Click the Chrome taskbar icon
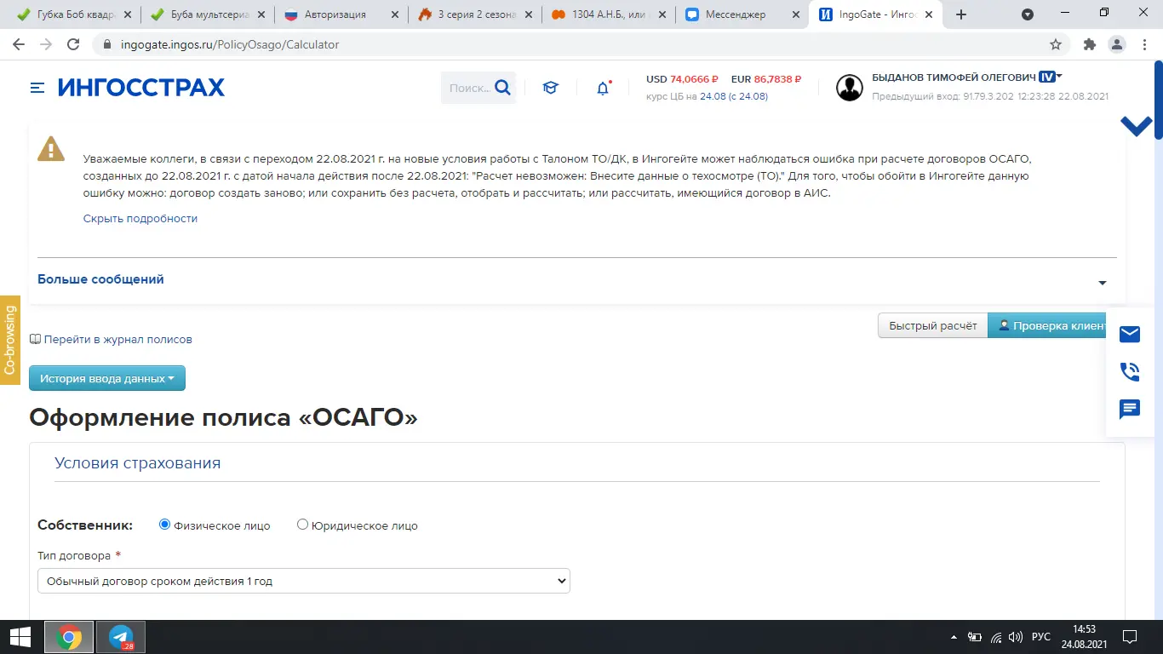 tap(69, 637)
